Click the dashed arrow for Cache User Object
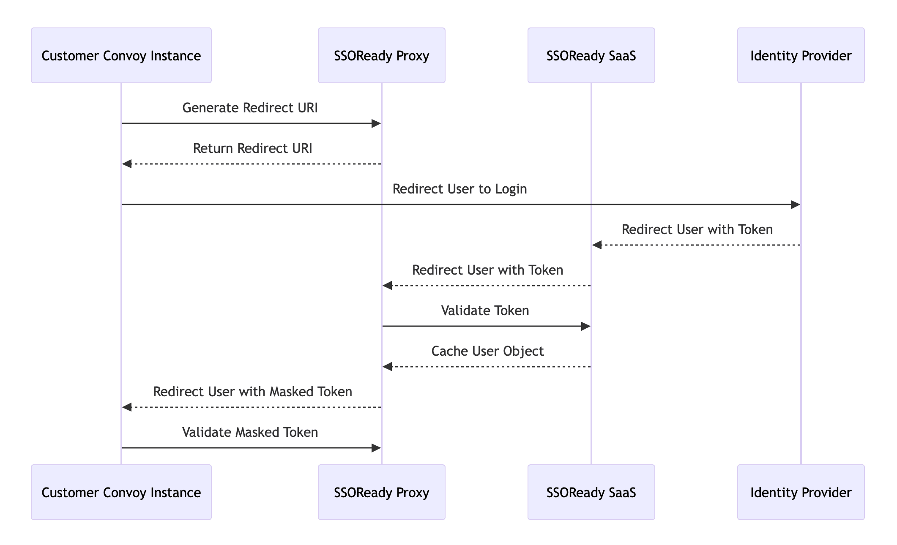Viewport: 897px width, 545px height. click(x=486, y=366)
